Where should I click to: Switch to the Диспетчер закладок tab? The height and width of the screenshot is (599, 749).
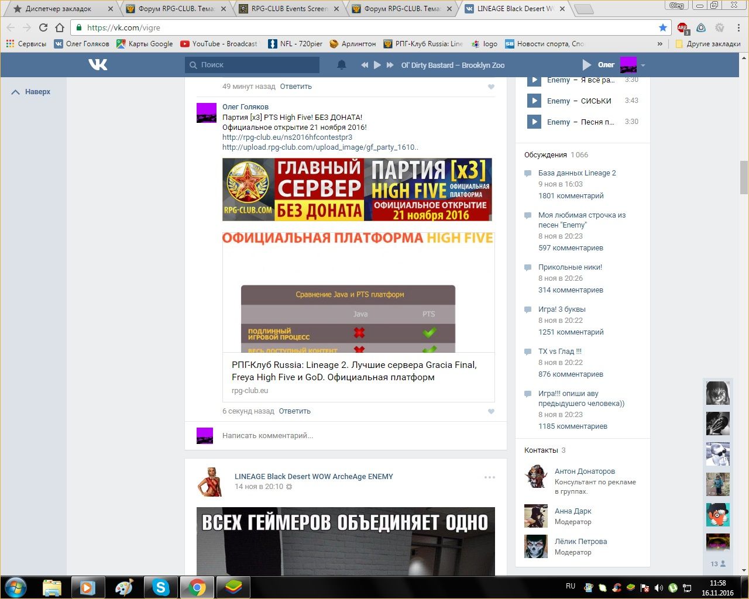coord(59,9)
